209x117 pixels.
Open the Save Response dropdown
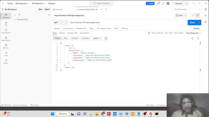(x=193, y=33)
